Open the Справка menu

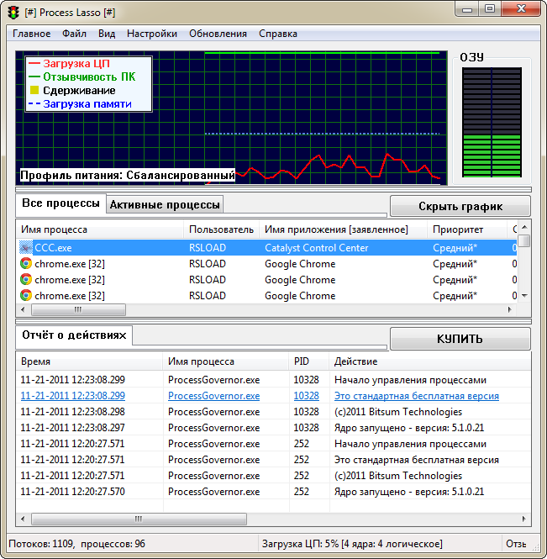tap(278, 34)
